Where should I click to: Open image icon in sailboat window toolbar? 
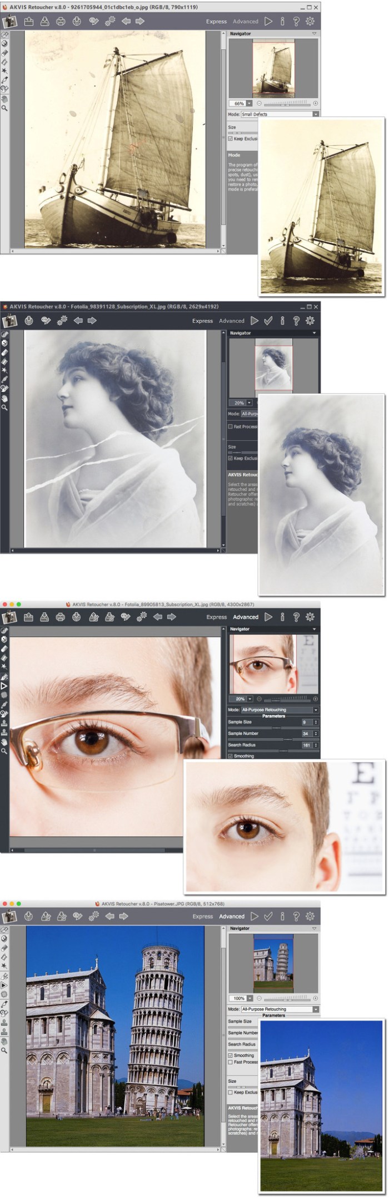28,21
